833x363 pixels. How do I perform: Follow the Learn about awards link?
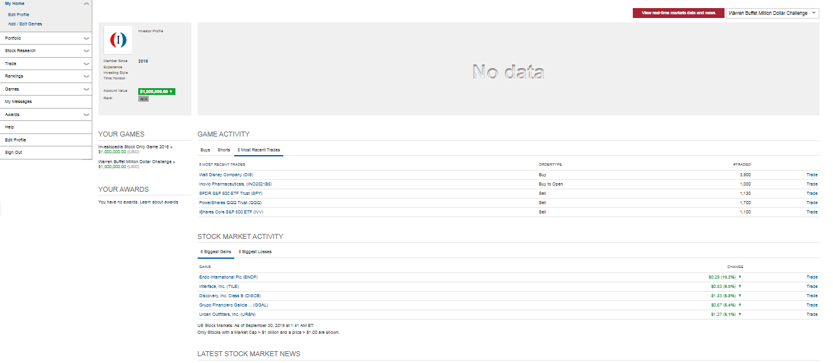pyautogui.click(x=159, y=202)
